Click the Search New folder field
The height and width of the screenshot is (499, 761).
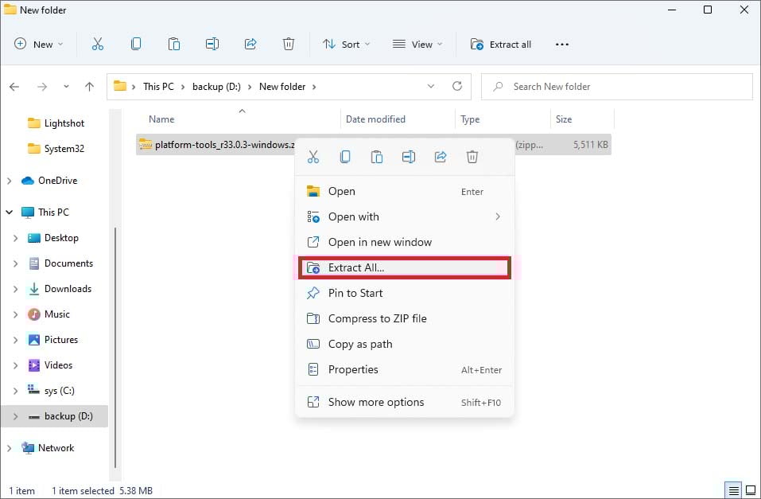(x=617, y=87)
